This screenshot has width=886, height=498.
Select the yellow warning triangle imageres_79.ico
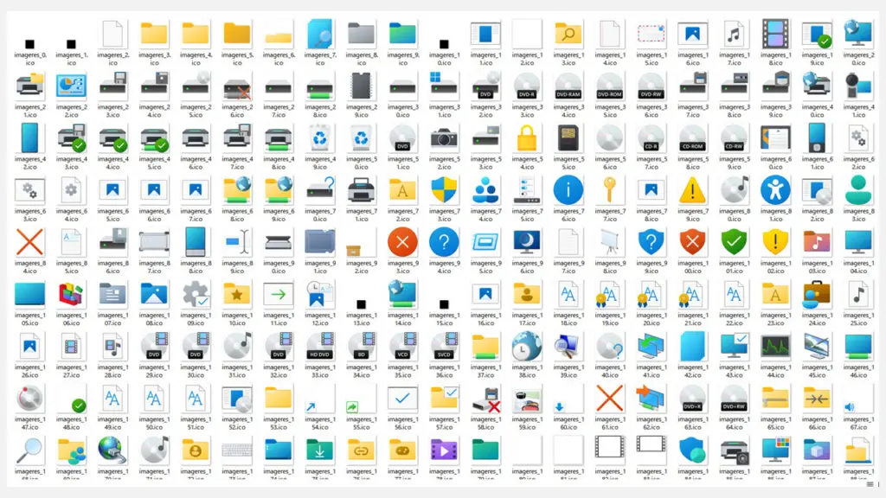tap(693, 190)
